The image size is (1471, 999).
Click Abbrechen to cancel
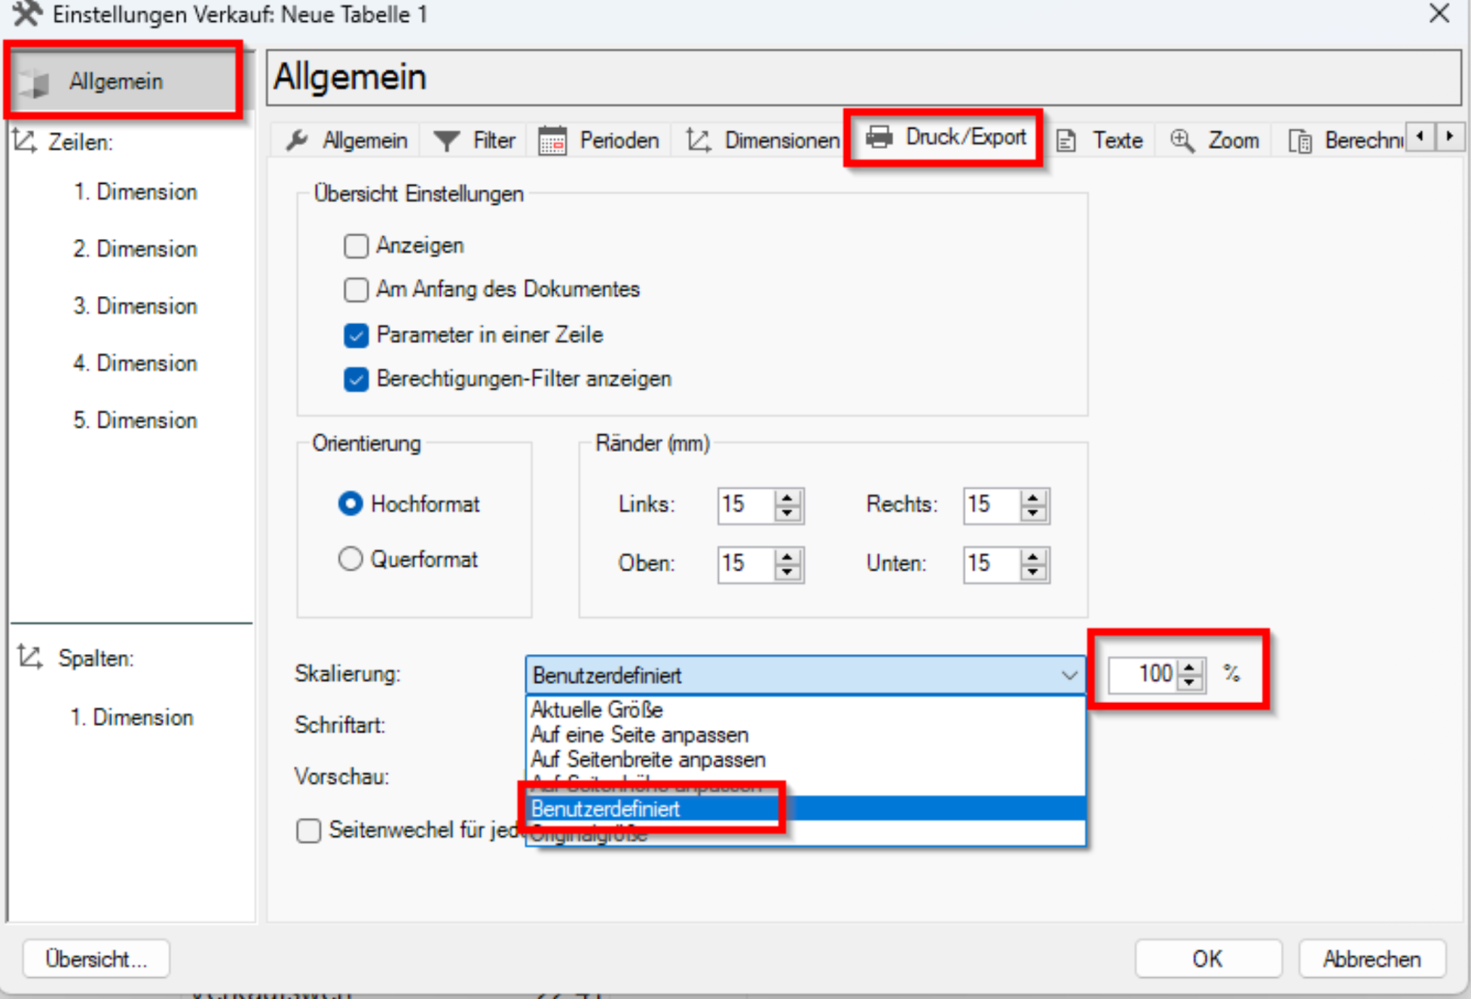[x=1372, y=960]
